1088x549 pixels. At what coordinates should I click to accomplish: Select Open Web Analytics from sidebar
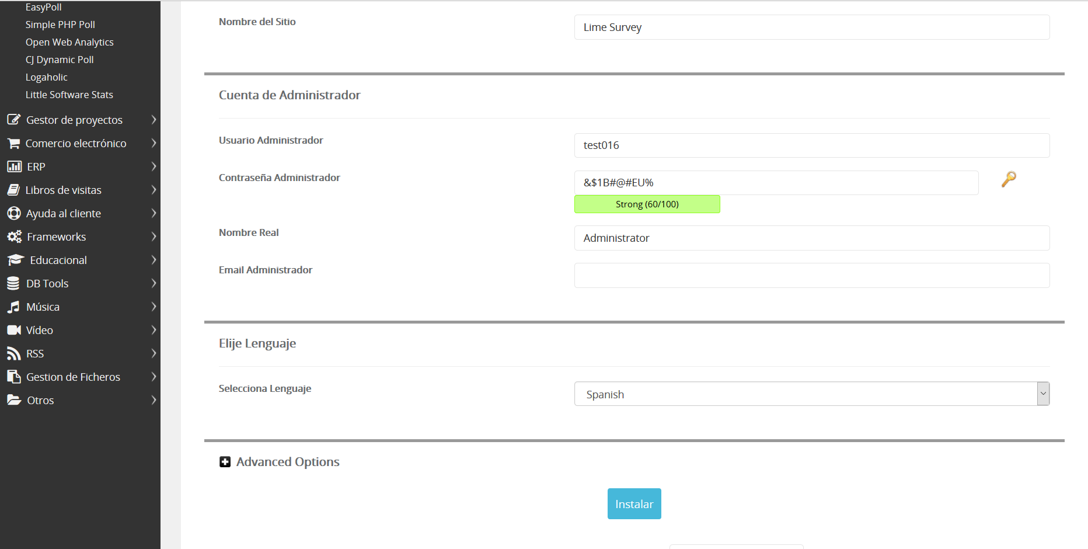tap(69, 42)
